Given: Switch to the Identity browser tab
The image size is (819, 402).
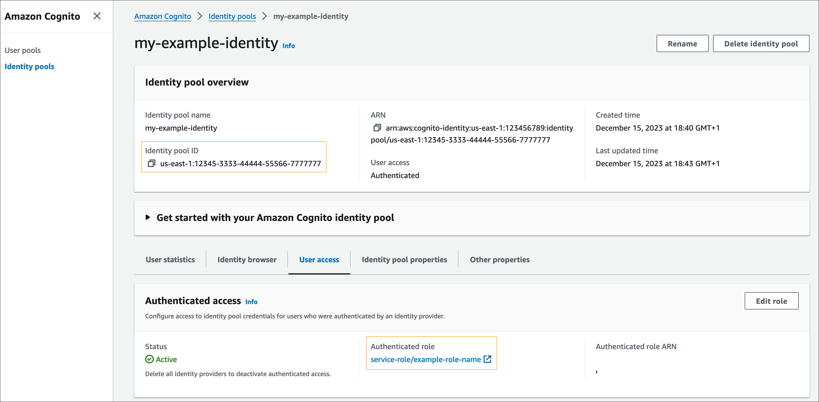Looking at the screenshot, I should pyautogui.click(x=247, y=260).
